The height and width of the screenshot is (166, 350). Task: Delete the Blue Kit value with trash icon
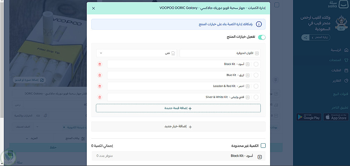pyautogui.click(x=99, y=75)
